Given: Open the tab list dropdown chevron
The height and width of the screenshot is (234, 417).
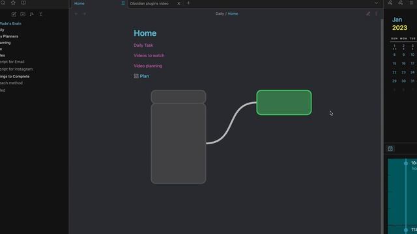Looking at the screenshot, I should click(376, 3).
